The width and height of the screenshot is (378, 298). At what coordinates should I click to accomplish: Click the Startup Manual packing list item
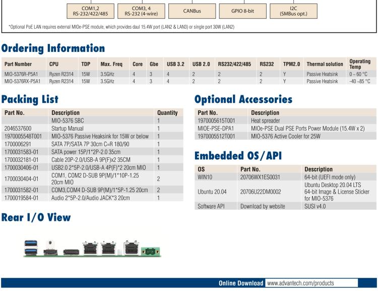pos(68,129)
